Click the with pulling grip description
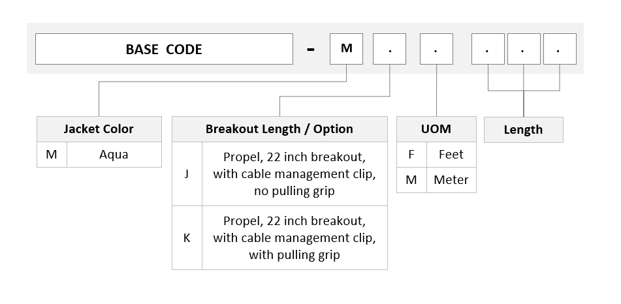Viewport: 621px width, 304px height. 295,238
